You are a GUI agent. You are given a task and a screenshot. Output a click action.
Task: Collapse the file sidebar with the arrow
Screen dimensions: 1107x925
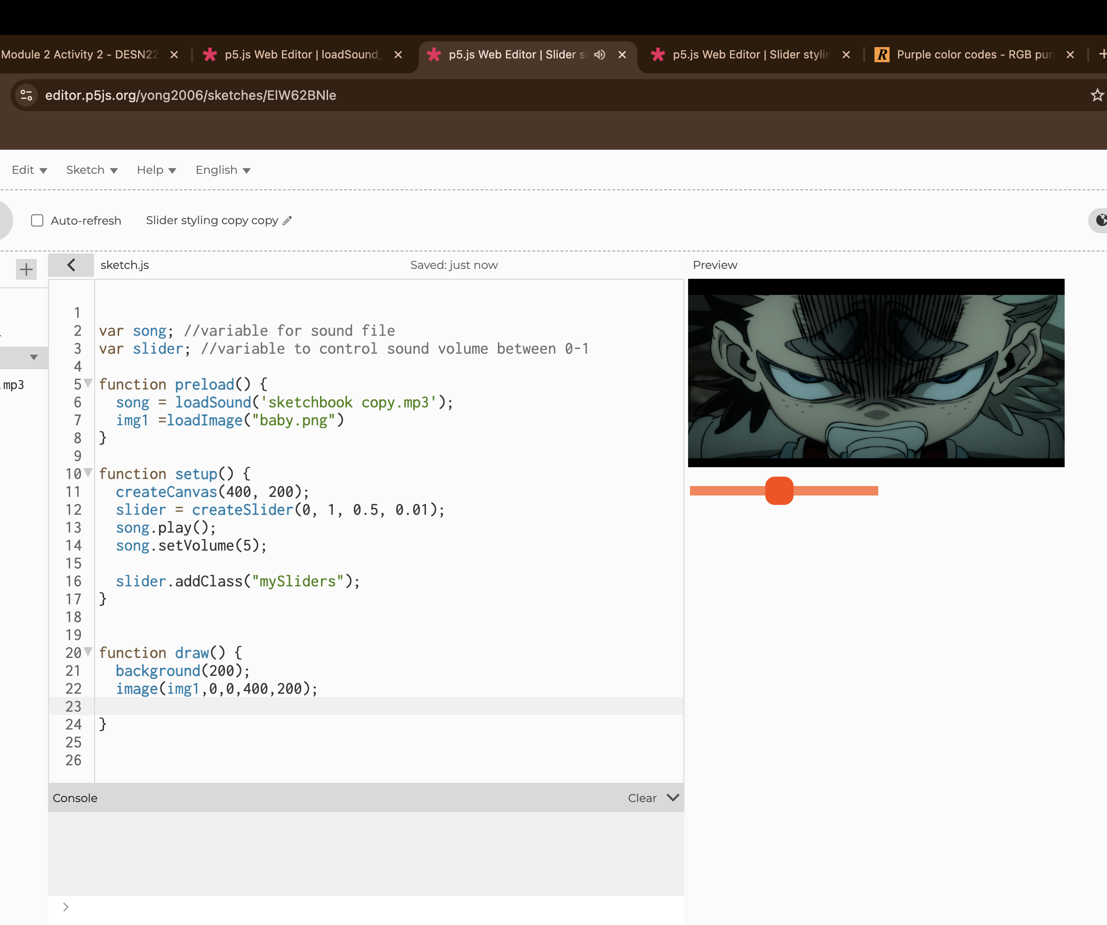[x=71, y=265]
